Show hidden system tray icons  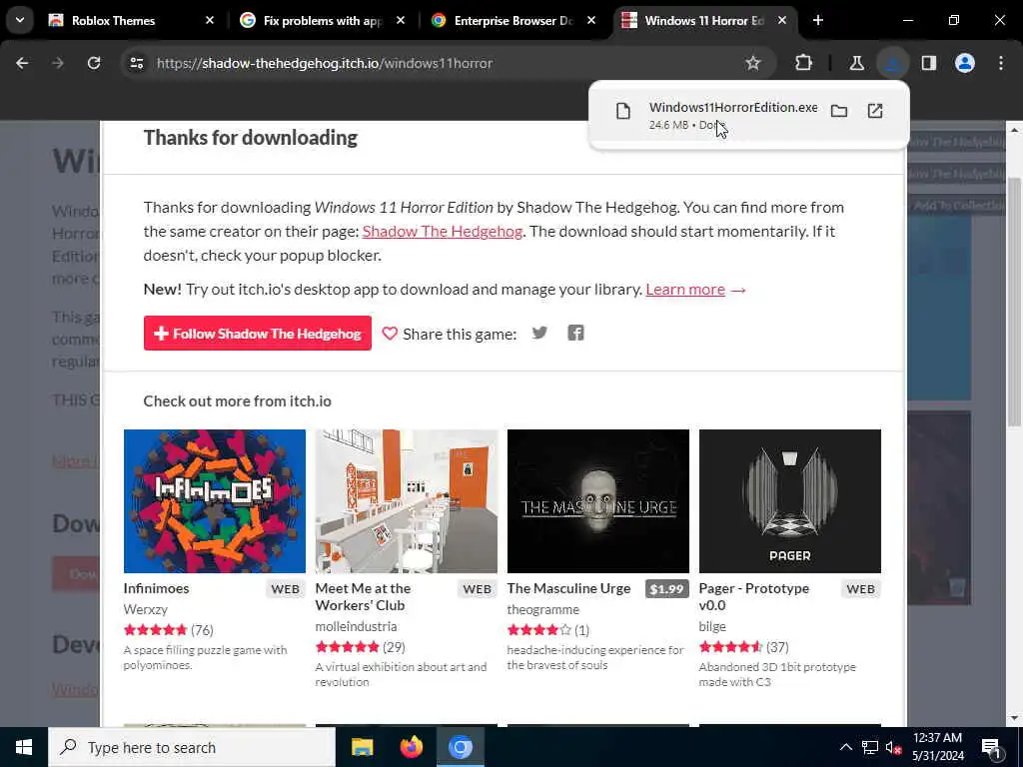click(845, 747)
